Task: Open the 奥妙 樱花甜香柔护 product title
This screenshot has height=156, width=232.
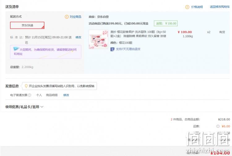Action: [138, 34]
